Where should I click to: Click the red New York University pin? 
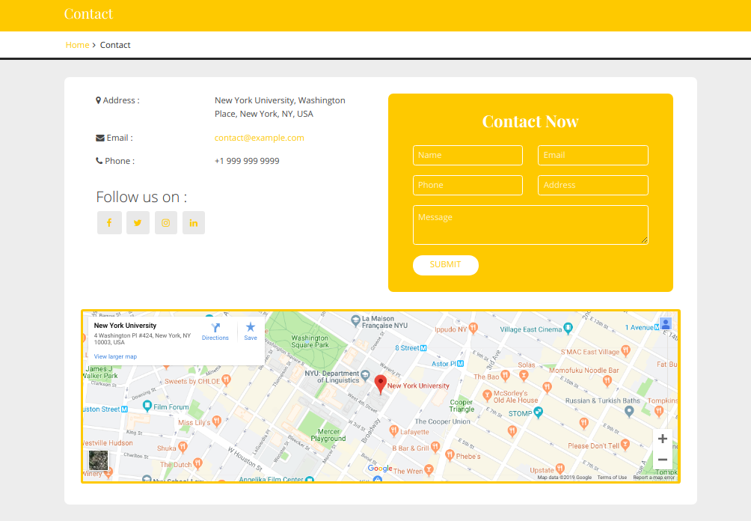(x=381, y=385)
